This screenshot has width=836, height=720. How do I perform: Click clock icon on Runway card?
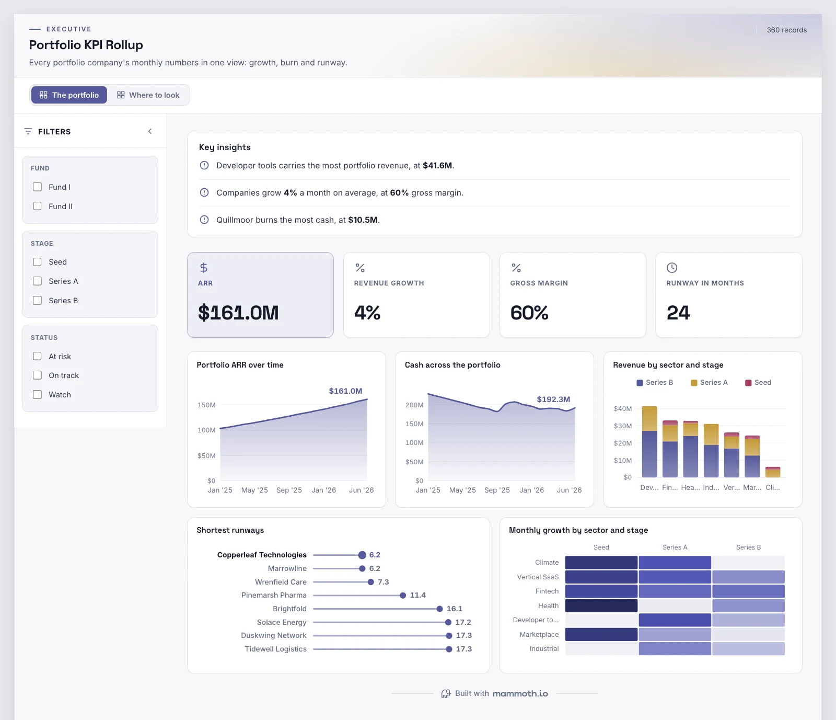[x=672, y=268]
